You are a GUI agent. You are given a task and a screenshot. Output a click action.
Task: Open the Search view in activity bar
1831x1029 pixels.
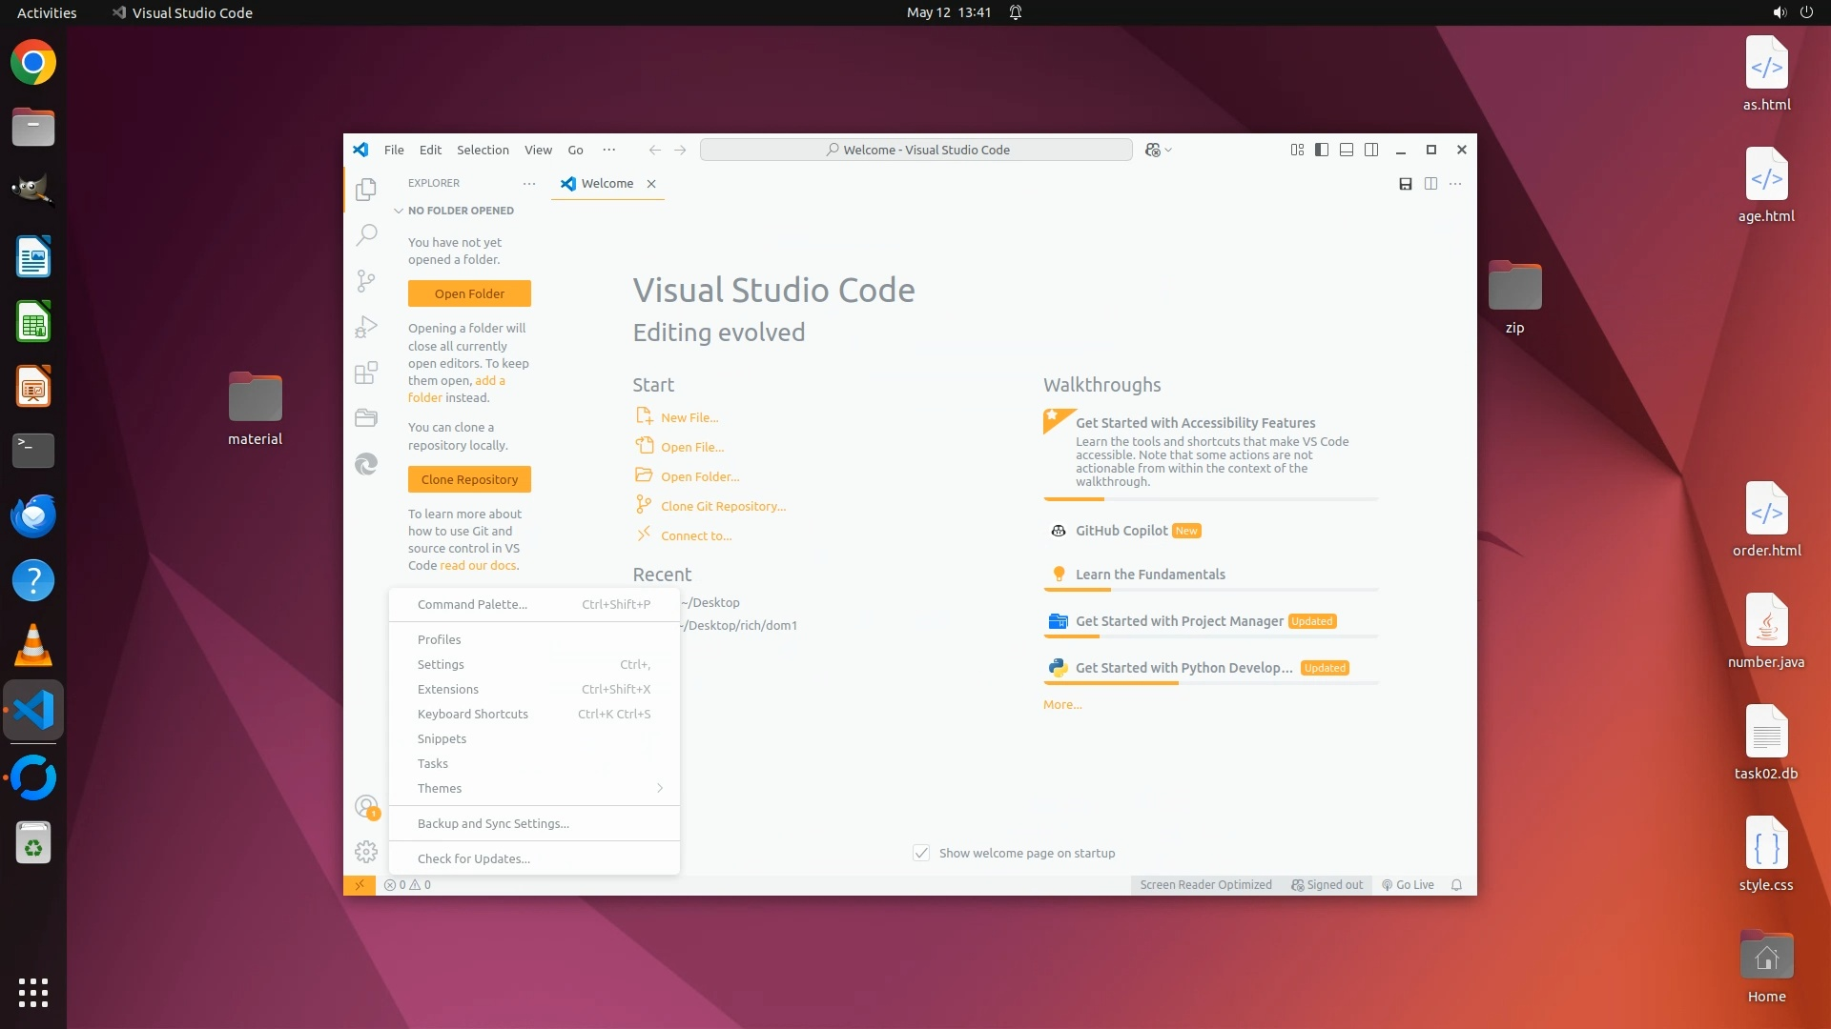coord(366,234)
